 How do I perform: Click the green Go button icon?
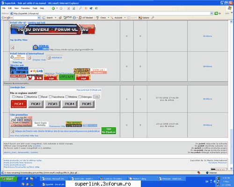pos(216,14)
